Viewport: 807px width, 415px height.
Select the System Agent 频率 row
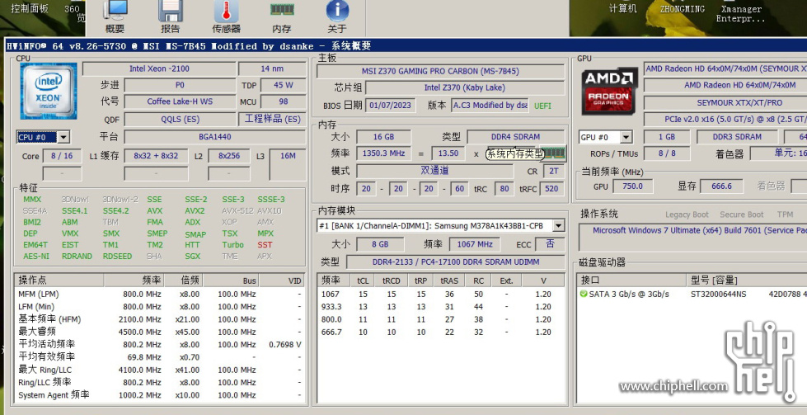[159, 395]
